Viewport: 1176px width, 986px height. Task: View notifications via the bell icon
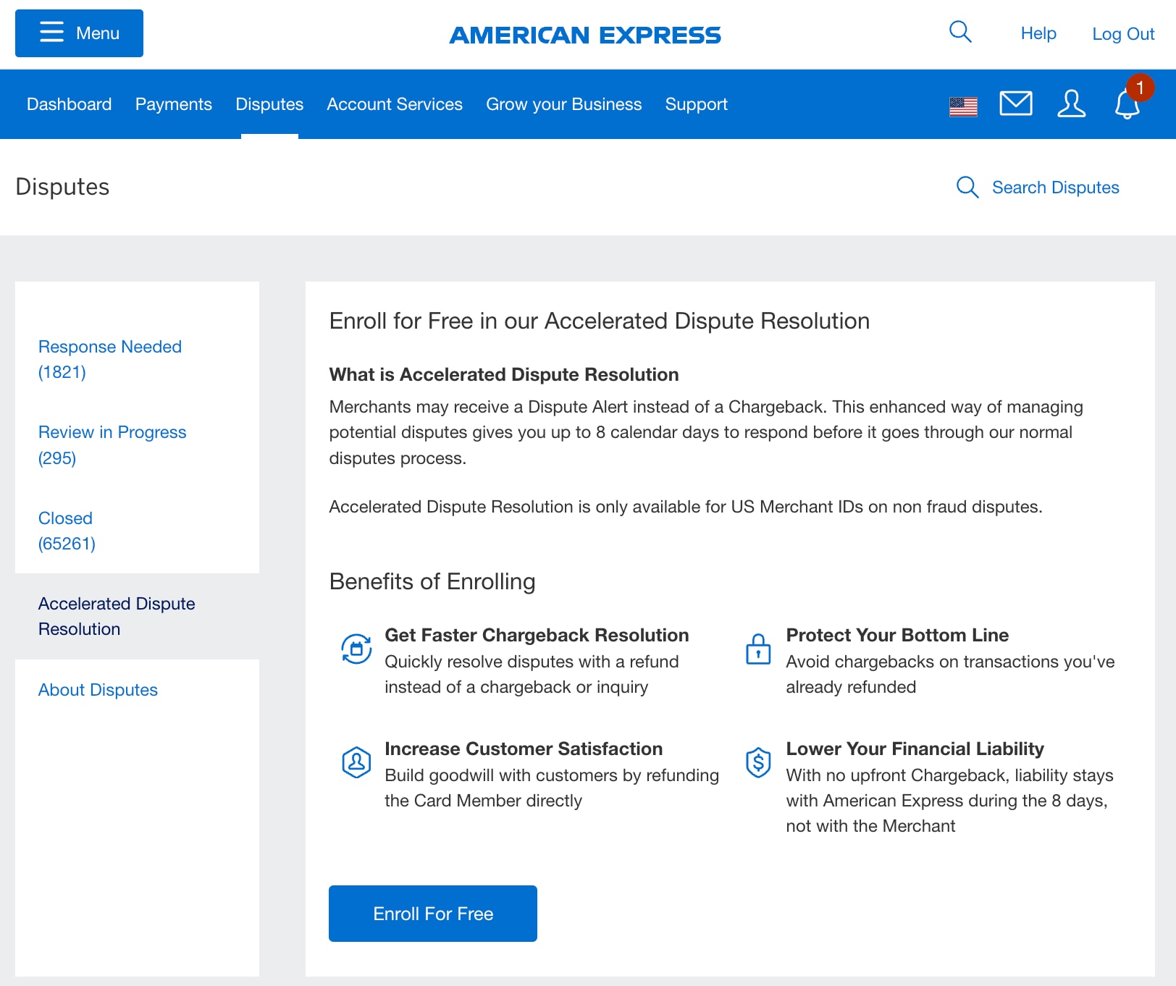click(1127, 104)
